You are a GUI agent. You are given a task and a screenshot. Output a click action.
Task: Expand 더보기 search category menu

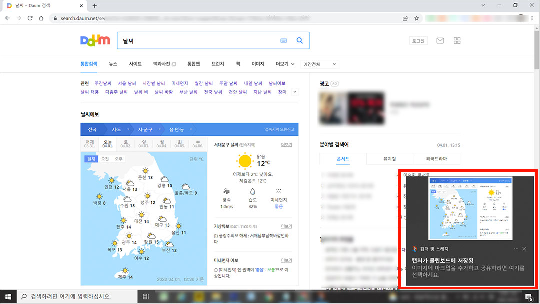pos(285,64)
